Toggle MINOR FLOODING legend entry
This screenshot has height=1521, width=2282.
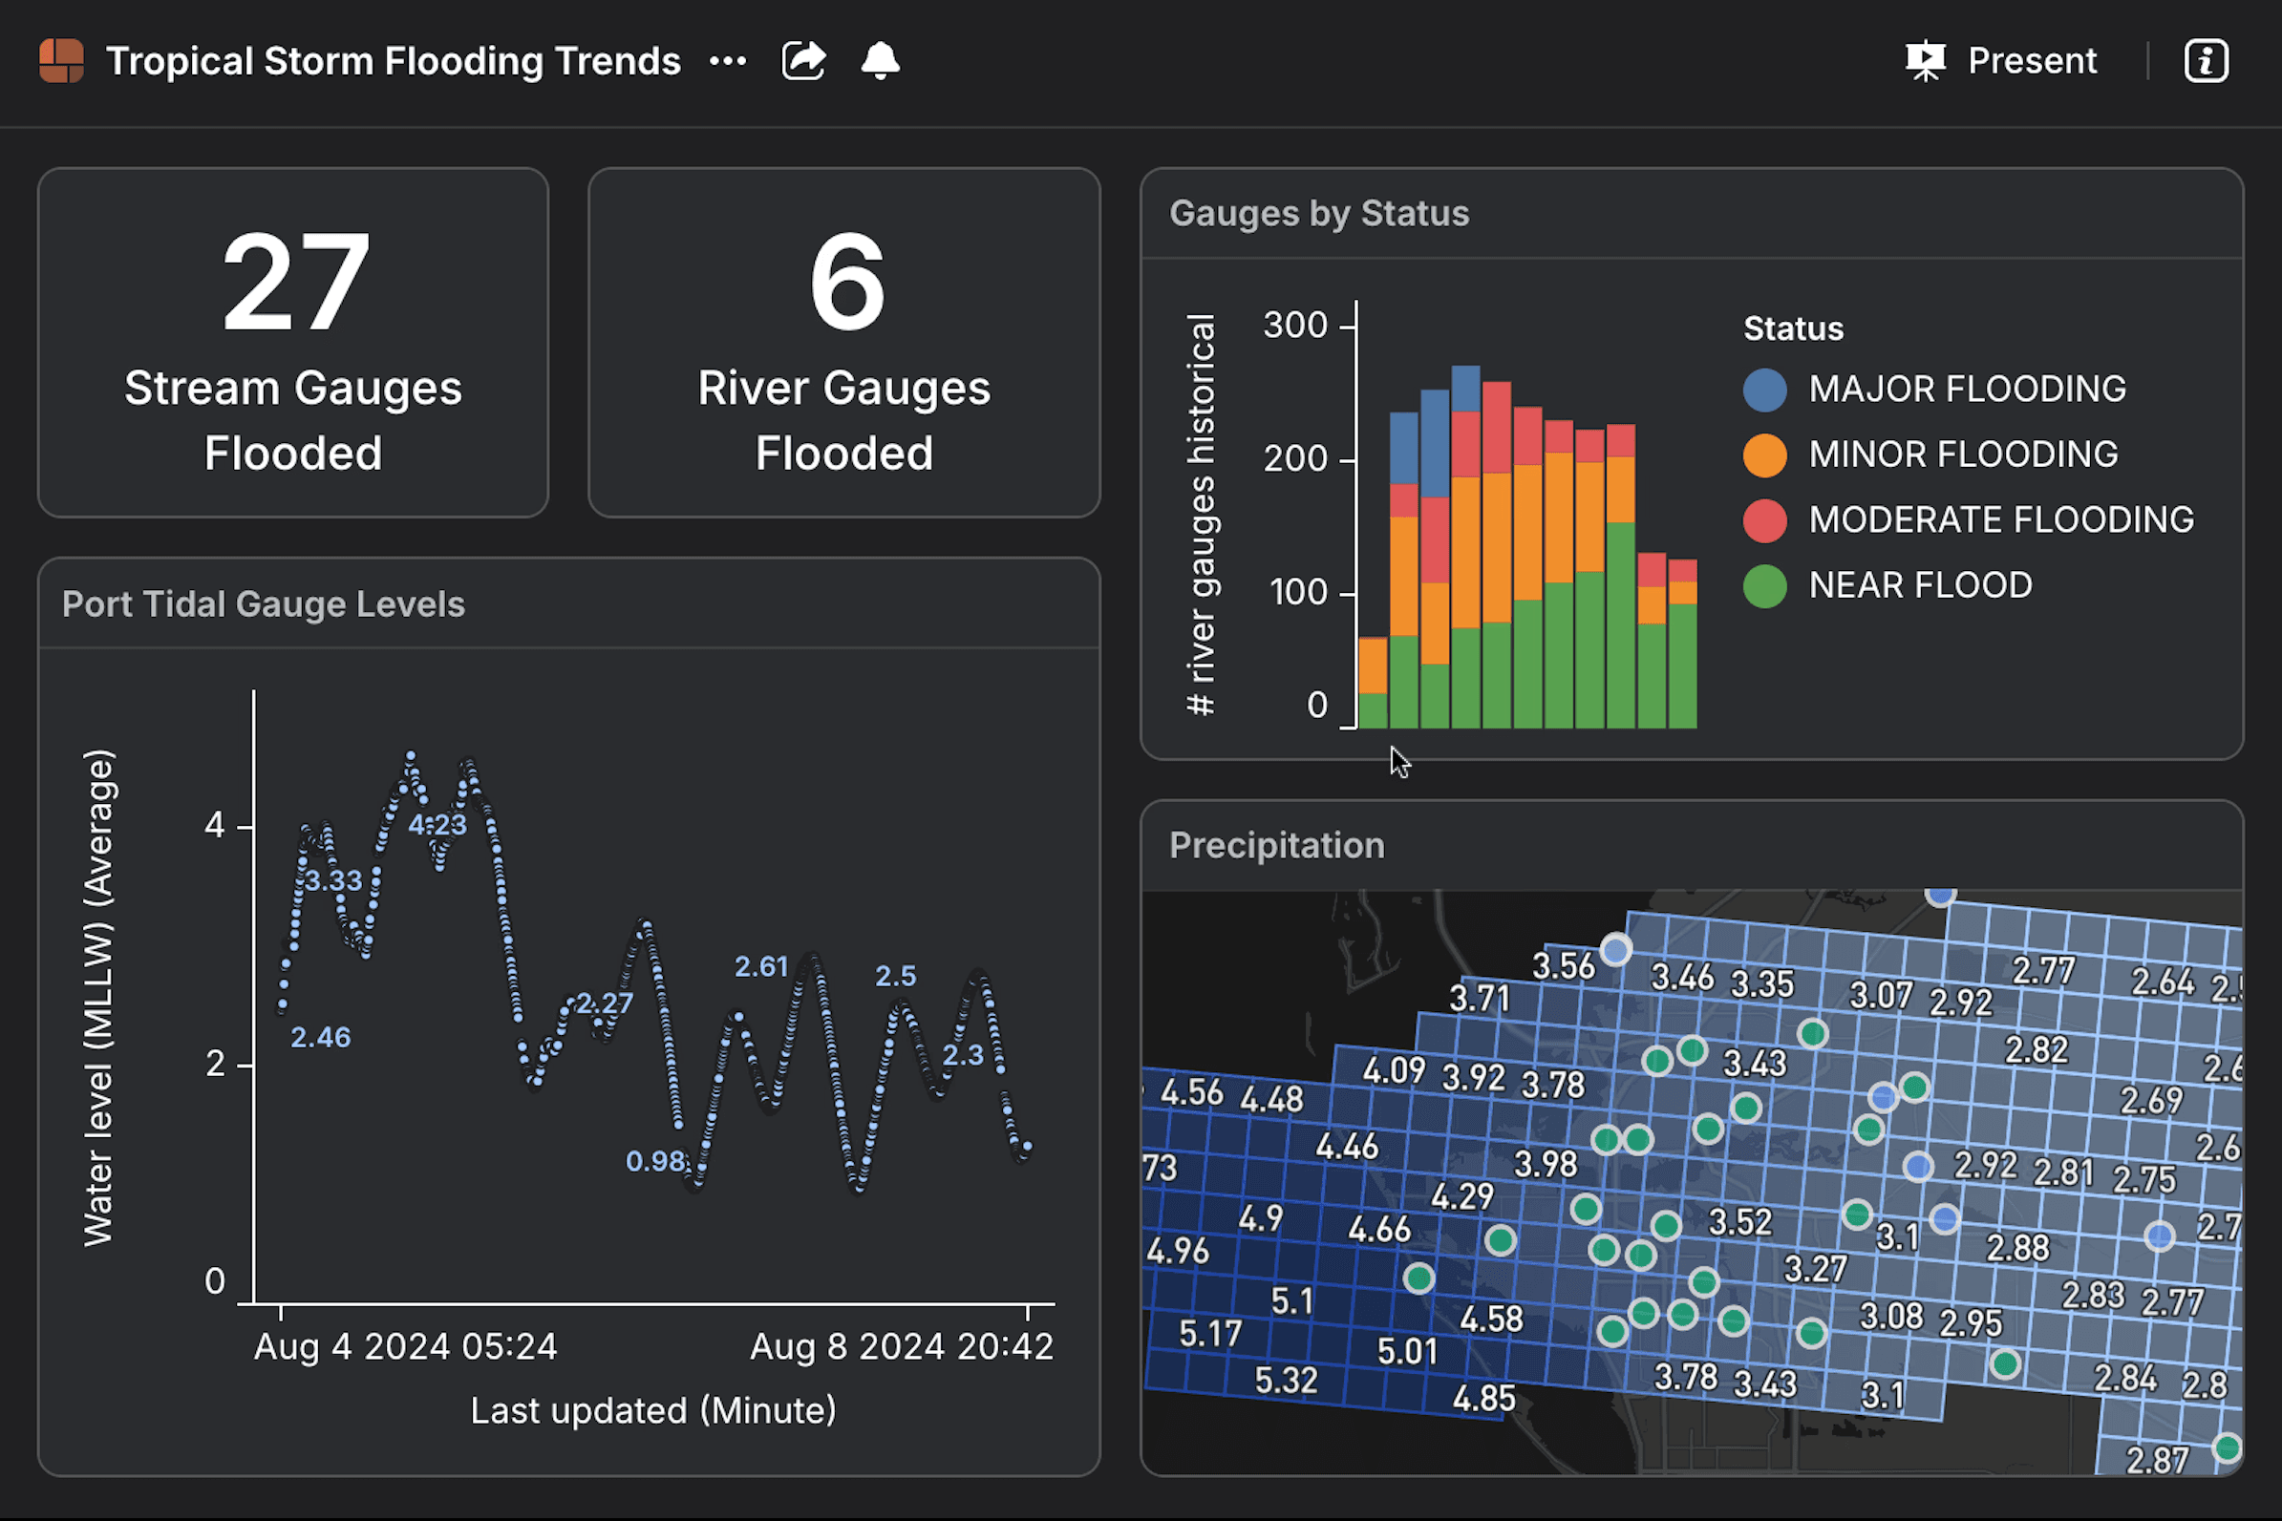click(x=1963, y=454)
